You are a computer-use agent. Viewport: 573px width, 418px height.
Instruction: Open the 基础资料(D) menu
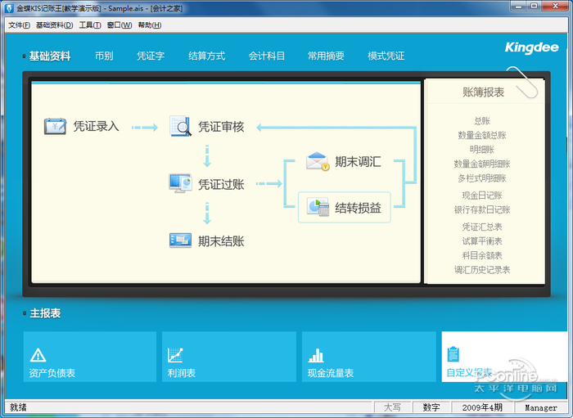tap(55, 25)
